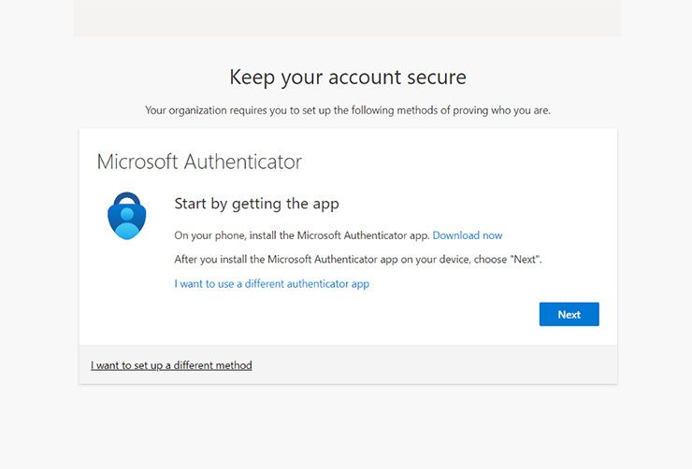This screenshot has width=692, height=469.
Task: Open the Download now link
Action: click(468, 235)
